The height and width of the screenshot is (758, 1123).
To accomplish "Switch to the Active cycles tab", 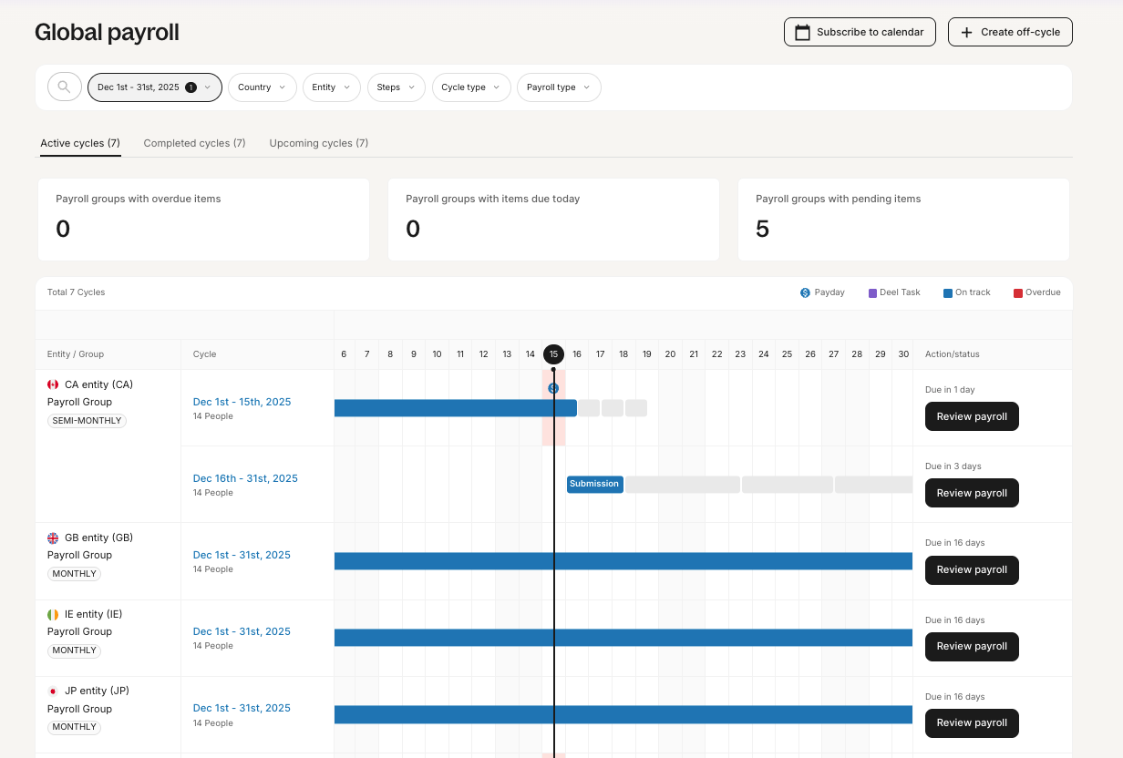I will tap(80, 143).
